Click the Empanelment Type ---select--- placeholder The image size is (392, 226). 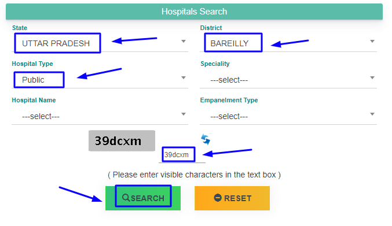click(x=229, y=116)
